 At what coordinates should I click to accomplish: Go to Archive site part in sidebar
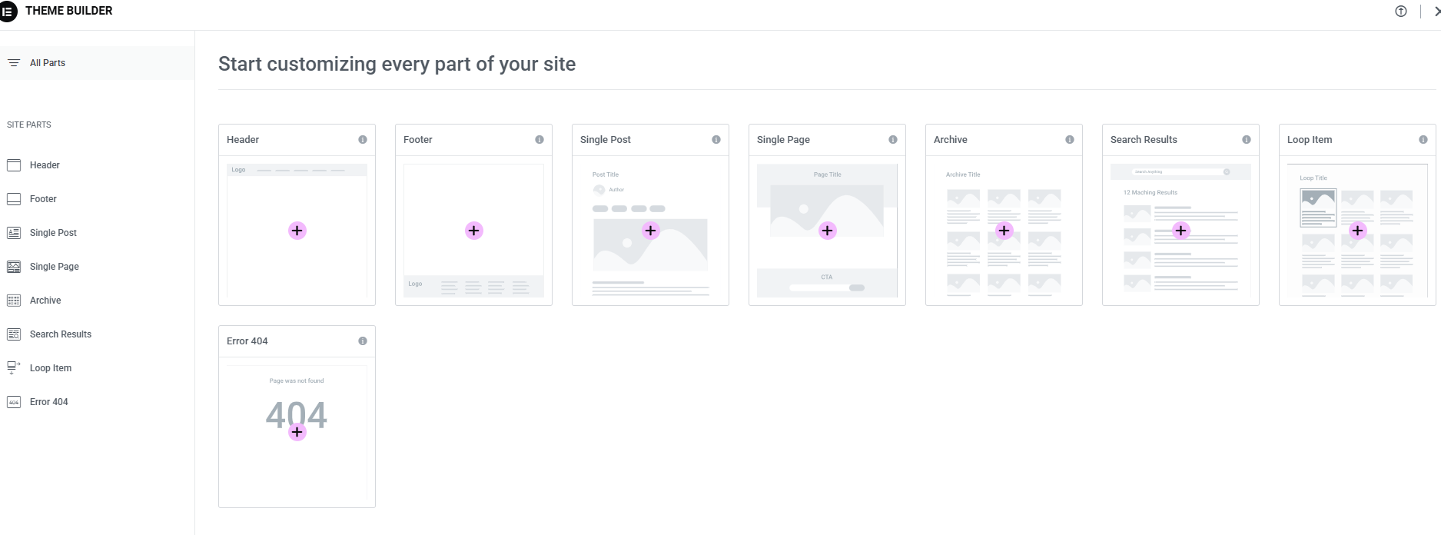[45, 301]
